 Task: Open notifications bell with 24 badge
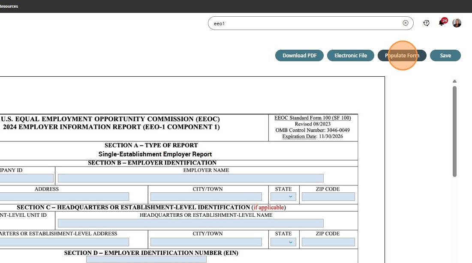coord(442,22)
